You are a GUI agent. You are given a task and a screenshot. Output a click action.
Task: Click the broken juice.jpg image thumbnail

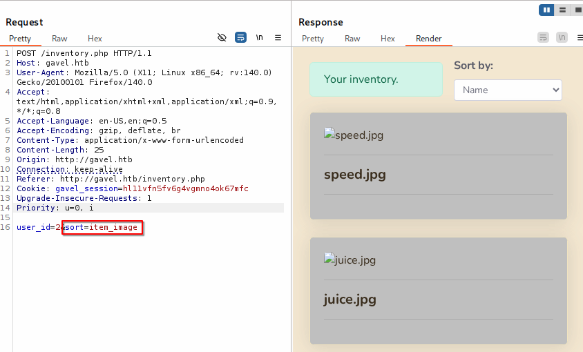tap(329, 260)
